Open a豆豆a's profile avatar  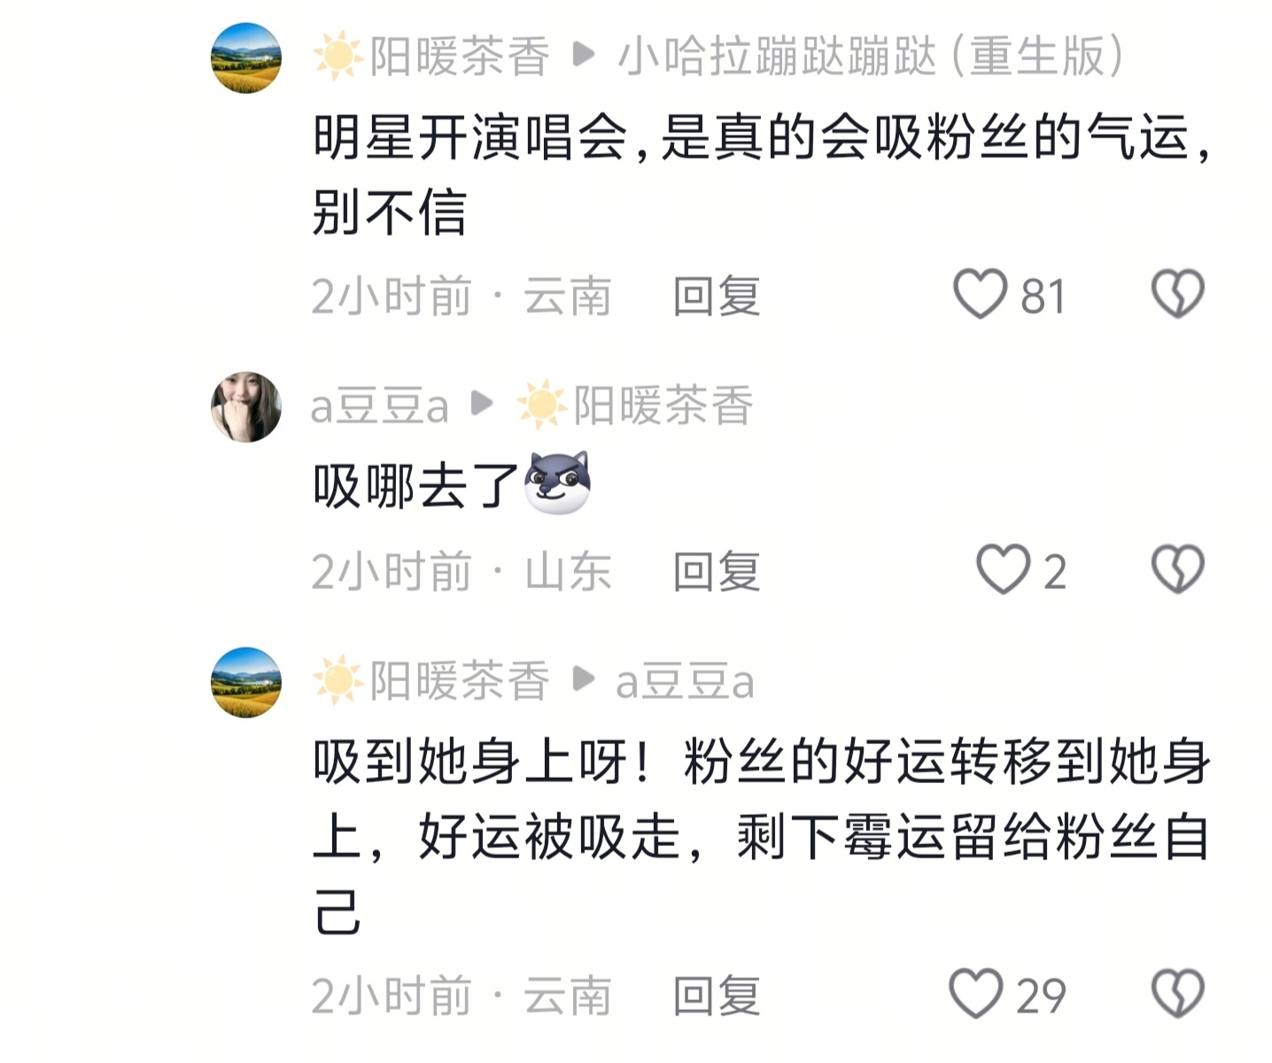(246, 407)
